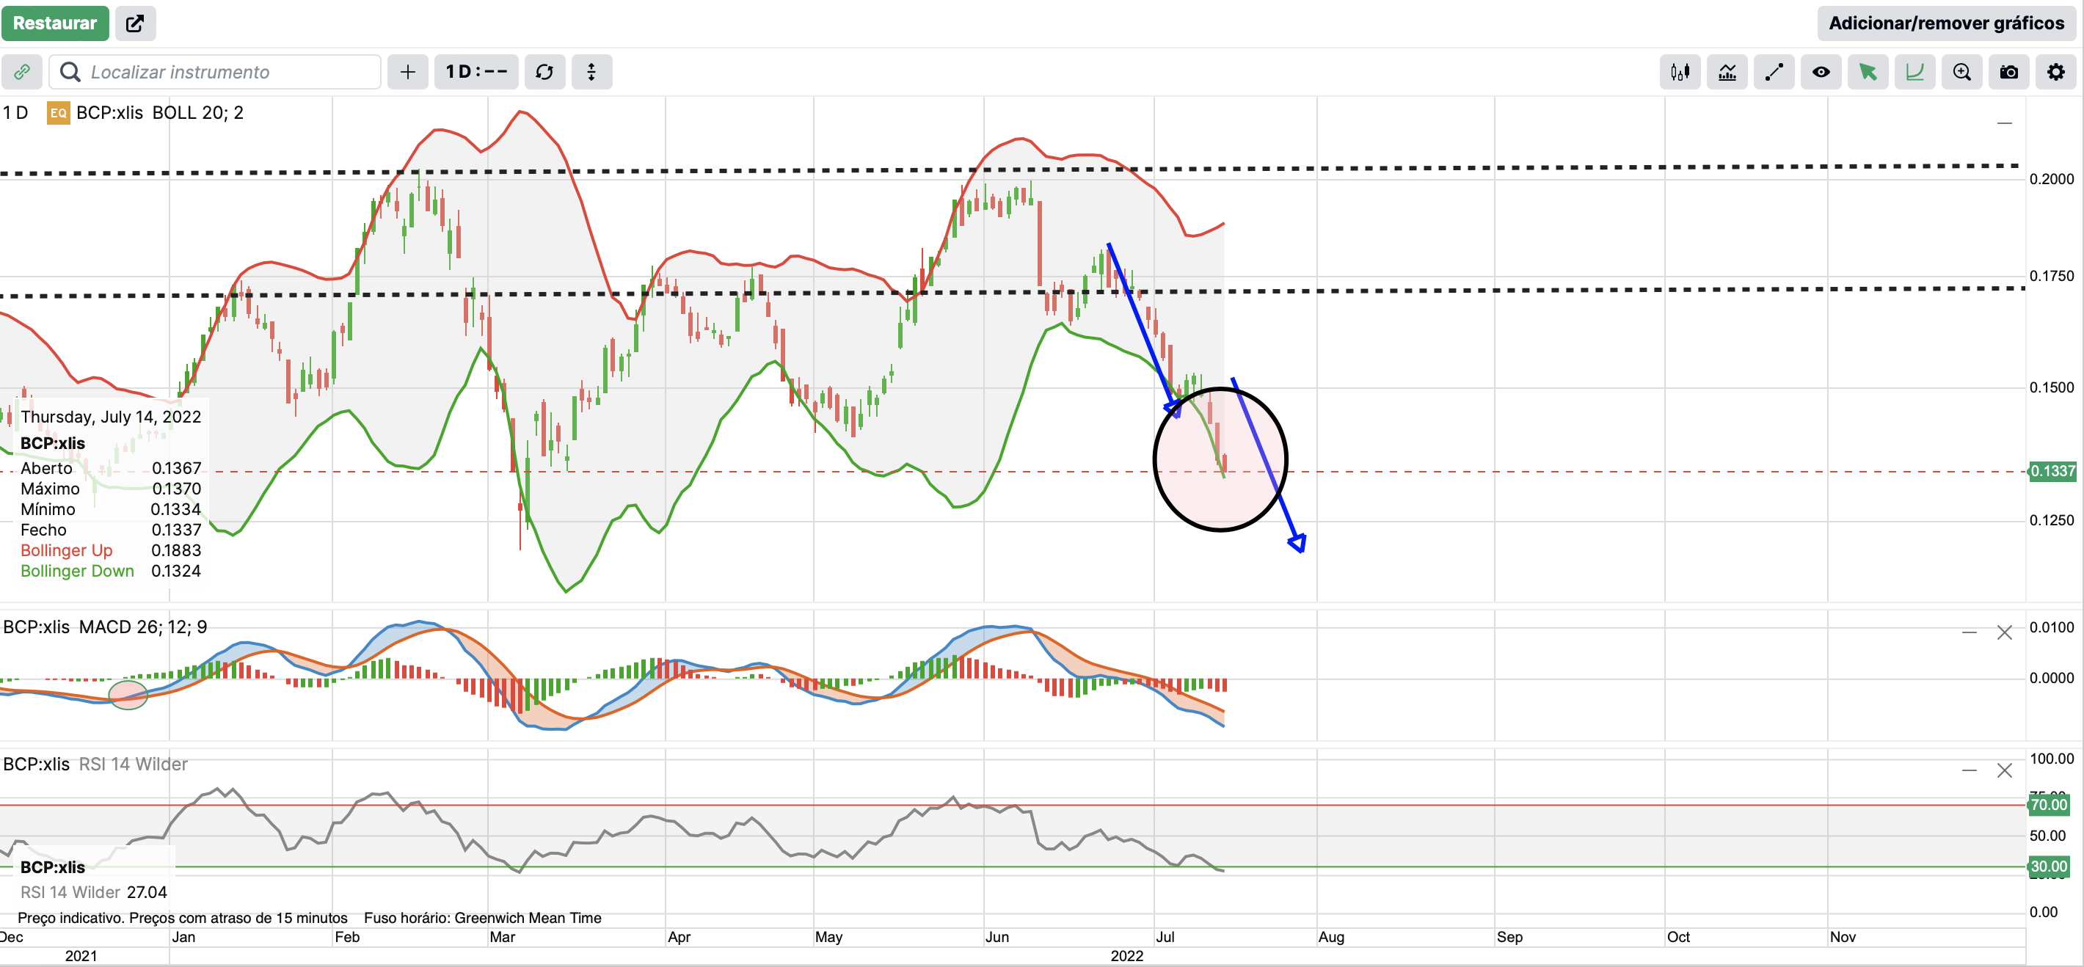This screenshot has height=967, width=2084.
Task: Click the refresh chart icon
Action: [544, 72]
